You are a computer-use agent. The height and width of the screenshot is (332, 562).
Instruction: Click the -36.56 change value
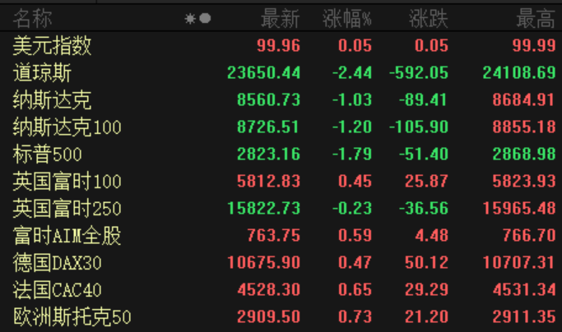[x=424, y=209]
